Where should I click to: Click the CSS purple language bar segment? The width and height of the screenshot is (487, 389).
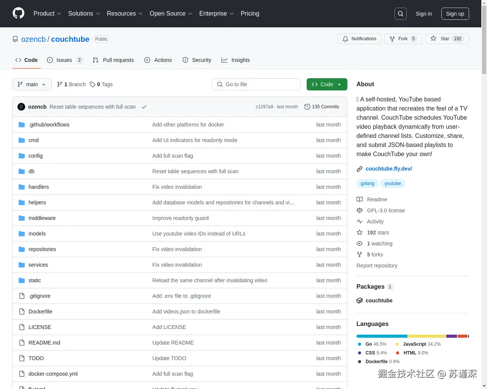tap(452, 336)
